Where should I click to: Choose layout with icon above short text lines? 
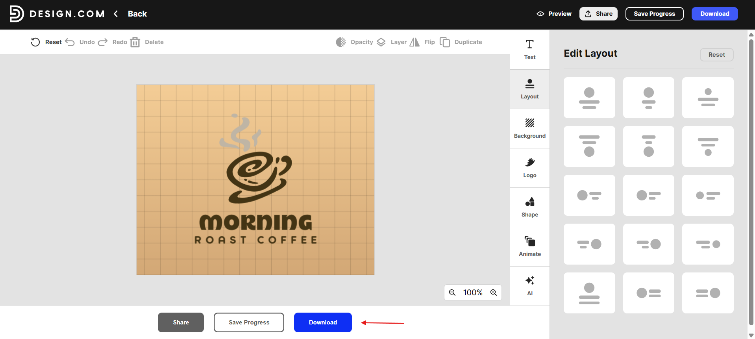coord(649,98)
